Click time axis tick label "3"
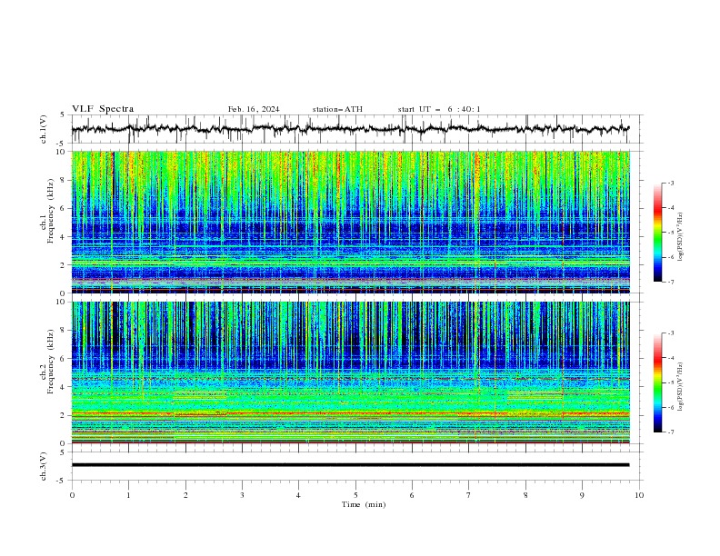The image size is (720, 556). [242, 495]
